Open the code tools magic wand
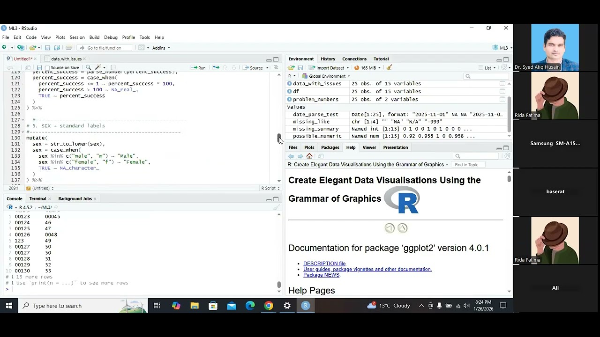Viewport: 600px width, 337px height. coord(97,68)
